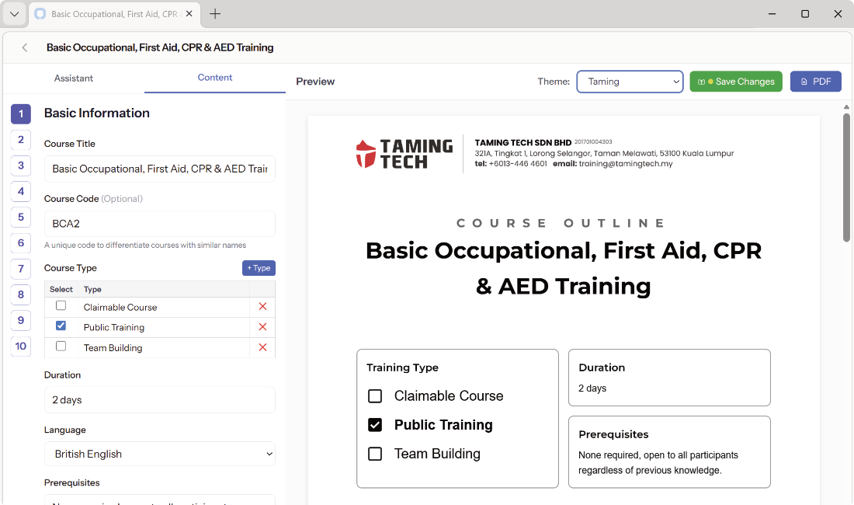Click the Duration field 2 days
This screenshot has width=854, height=505.
tap(160, 400)
